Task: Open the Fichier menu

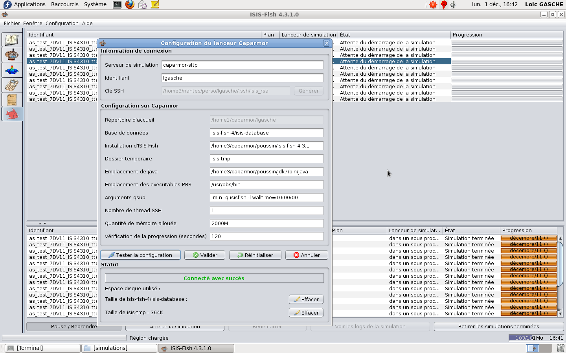Action: click(12, 24)
